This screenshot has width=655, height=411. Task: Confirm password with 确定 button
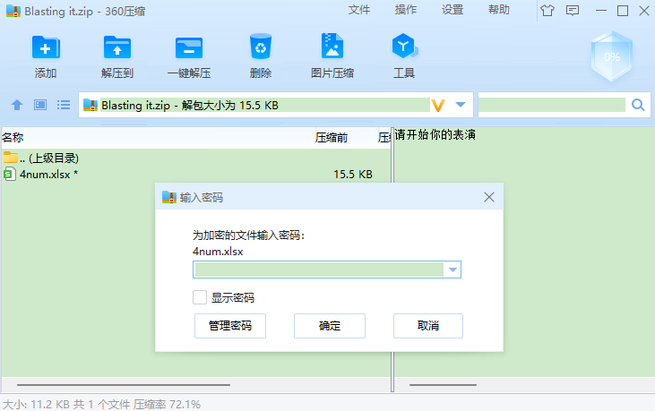click(x=330, y=326)
